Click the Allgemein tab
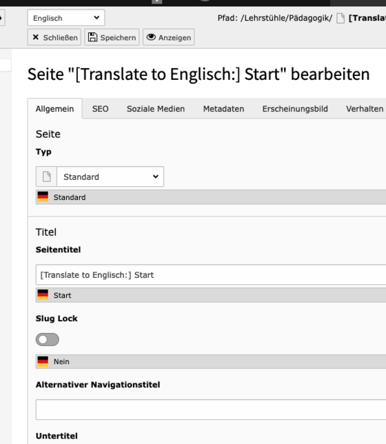Viewport: 386px width, 444px height. coord(54,109)
